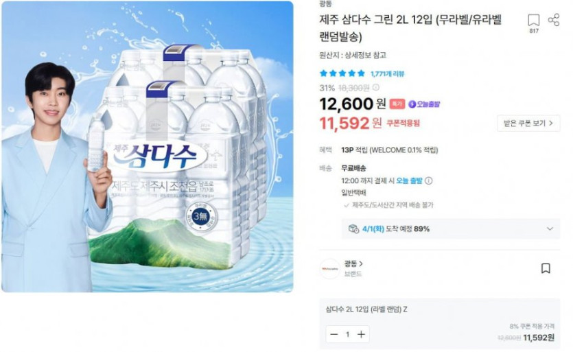573x352 pixels.
Task: Click info icon next to 오늘 출발 shipping
Action: click(x=429, y=181)
